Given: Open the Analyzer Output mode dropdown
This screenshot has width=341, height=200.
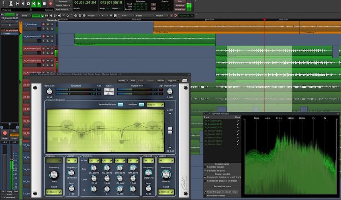Looking at the screenshot, I should 155,105.
